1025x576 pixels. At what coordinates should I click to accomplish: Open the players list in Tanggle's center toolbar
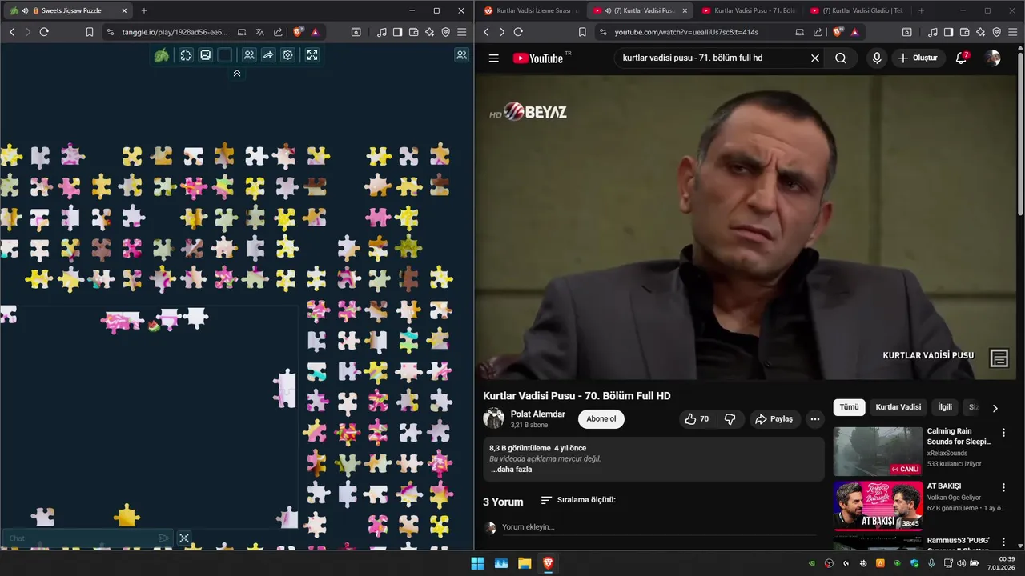point(249,55)
